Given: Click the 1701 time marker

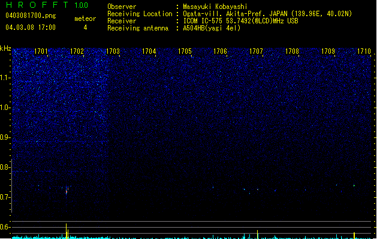Looking at the screenshot, I should pos(41,51).
